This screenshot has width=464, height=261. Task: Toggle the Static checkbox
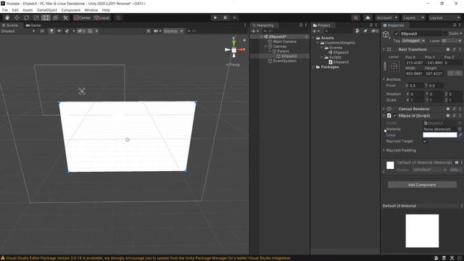pyautogui.click(x=445, y=34)
